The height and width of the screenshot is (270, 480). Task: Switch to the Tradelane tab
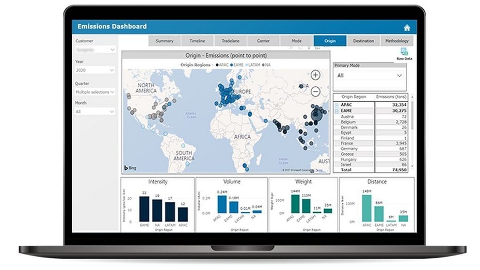click(230, 41)
